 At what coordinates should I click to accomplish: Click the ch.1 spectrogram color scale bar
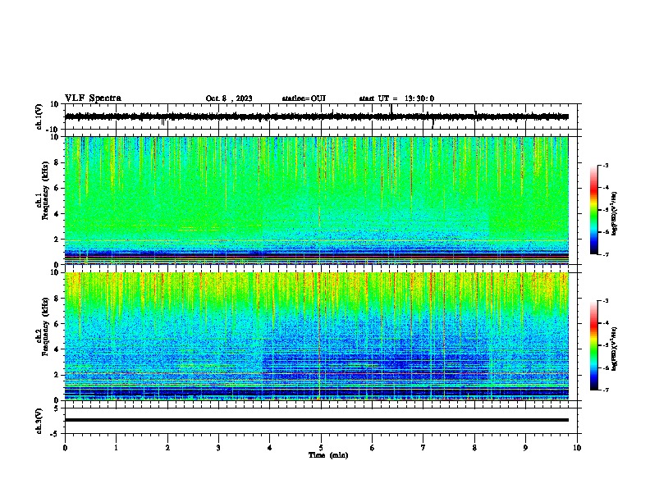coord(594,210)
